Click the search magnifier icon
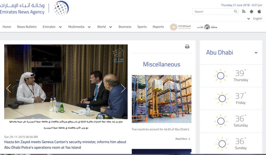266x155 pixels. (236, 12)
